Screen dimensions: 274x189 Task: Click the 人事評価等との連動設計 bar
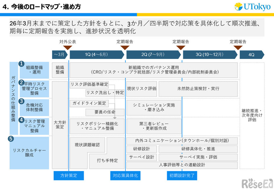[182, 165]
